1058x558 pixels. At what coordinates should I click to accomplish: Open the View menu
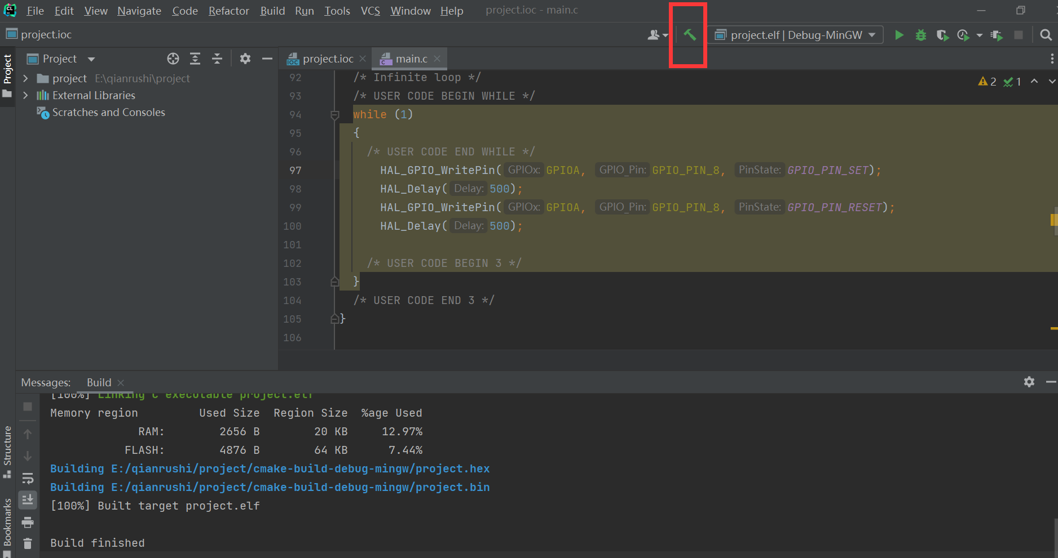(96, 11)
